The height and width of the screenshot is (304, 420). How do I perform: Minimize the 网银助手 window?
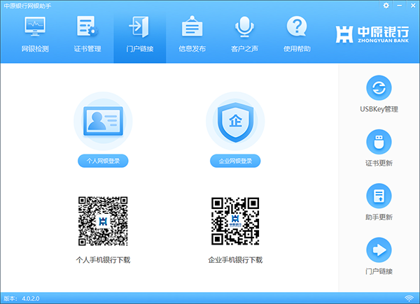pos(400,6)
